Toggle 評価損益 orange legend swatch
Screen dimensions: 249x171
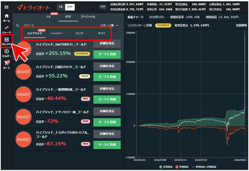[x=177, y=167]
